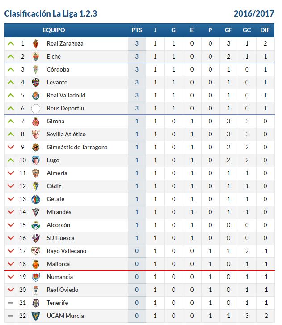Screen dimensions: 282x325
Task: Click the Elche club badge
Action: [x=36, y=57]
